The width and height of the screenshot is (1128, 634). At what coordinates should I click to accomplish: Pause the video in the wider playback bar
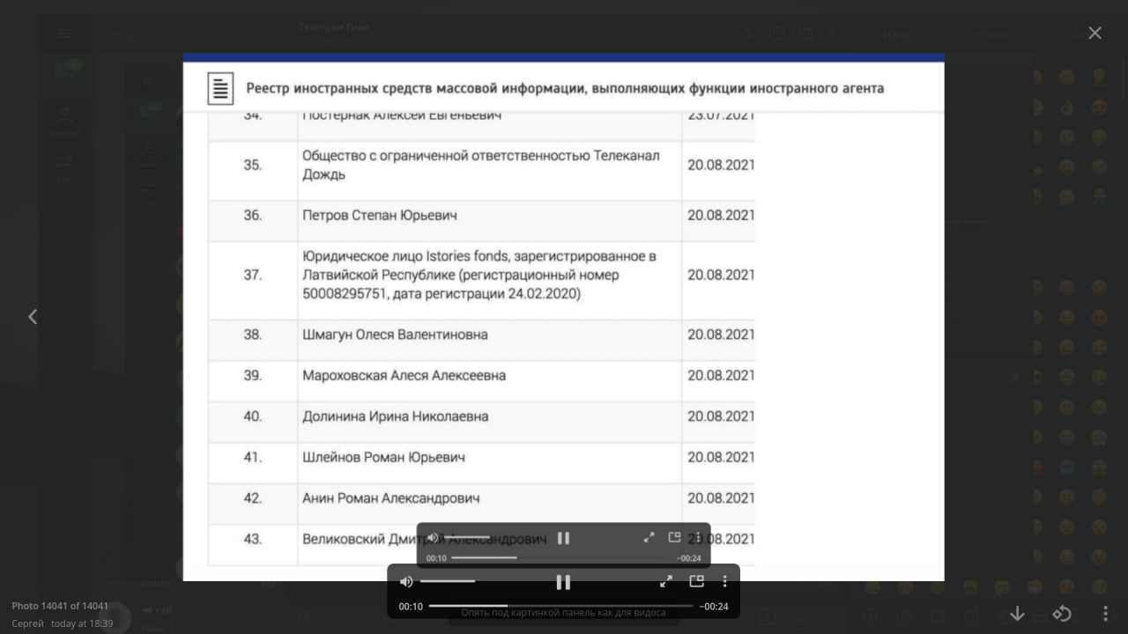pos(563,581)
